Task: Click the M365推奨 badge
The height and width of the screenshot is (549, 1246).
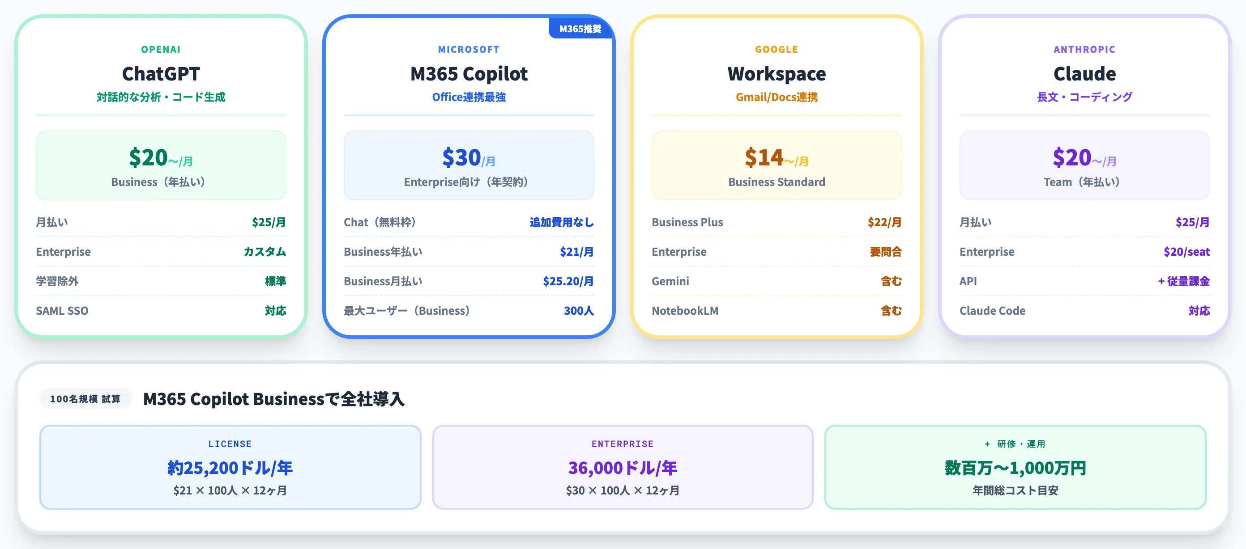Action: (580, 29)
